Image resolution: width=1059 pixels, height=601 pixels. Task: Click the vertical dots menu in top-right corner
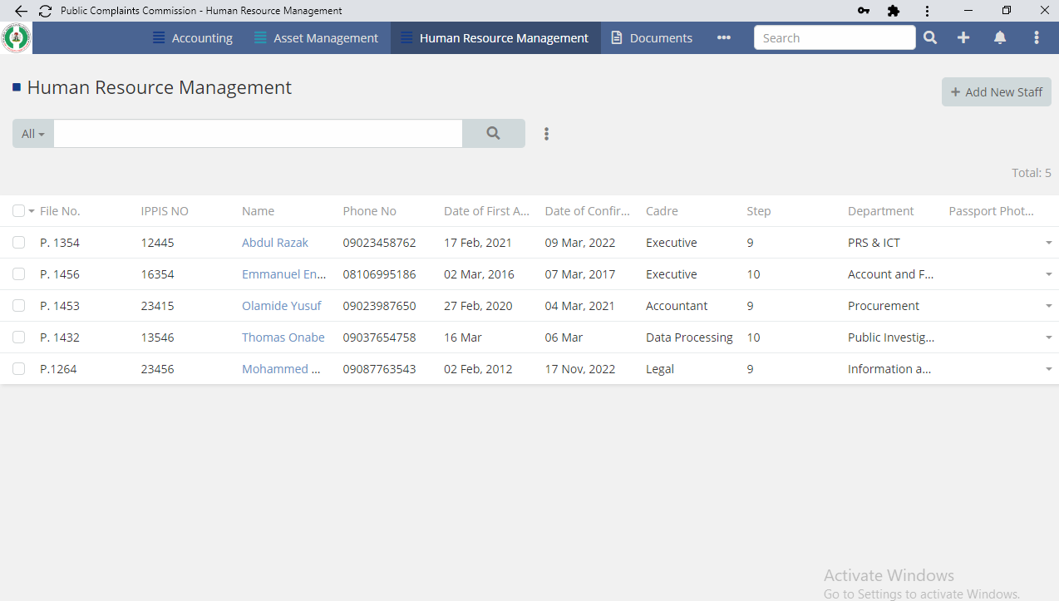(1036, 37)
